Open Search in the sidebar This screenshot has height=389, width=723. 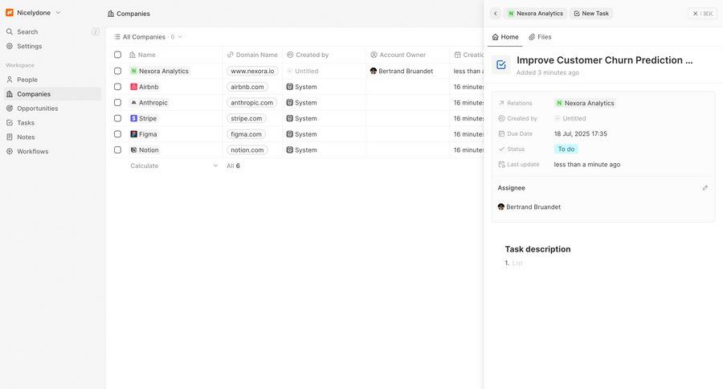[27, 32]
